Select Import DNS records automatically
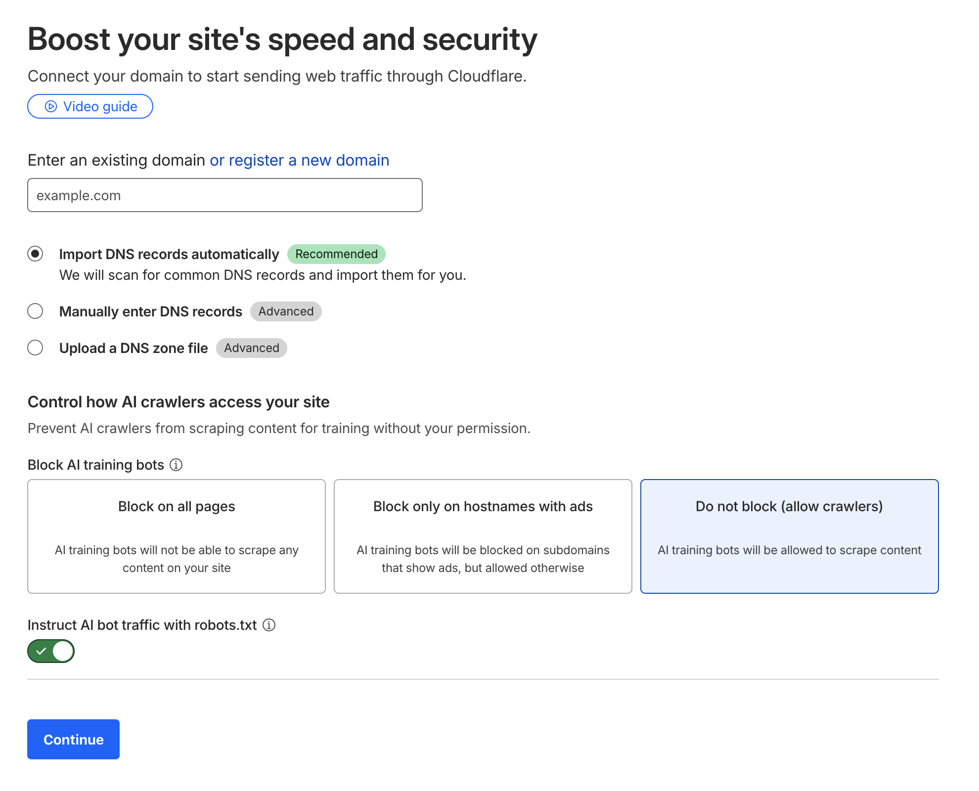This screenshot has width=979, height=791. pos(35,254)
